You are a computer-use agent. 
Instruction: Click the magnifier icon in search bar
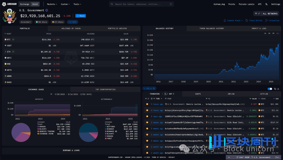(x=112, y=4)
